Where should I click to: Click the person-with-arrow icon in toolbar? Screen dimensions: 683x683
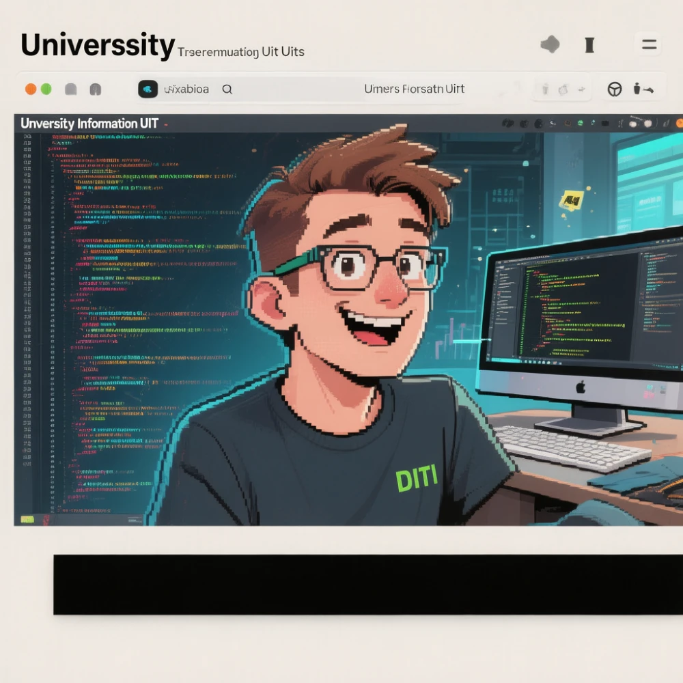click(x=643, y=89)
